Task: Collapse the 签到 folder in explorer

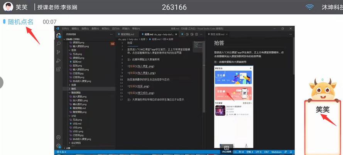Action: [x=73, y=50]
